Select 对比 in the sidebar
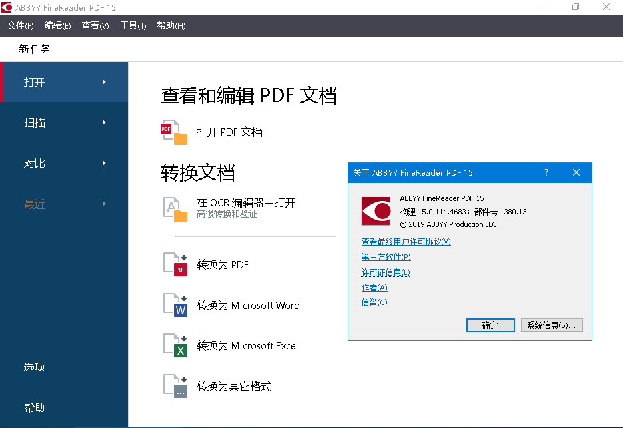The image size is (623, 428). [64, 163]
